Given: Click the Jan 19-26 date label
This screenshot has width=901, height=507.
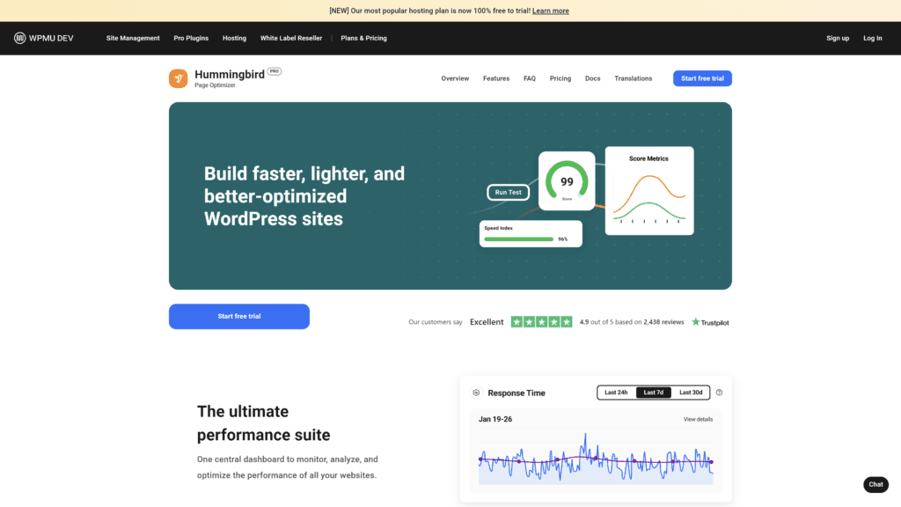Looking at the screenshot, I should (x=495, y=419).
